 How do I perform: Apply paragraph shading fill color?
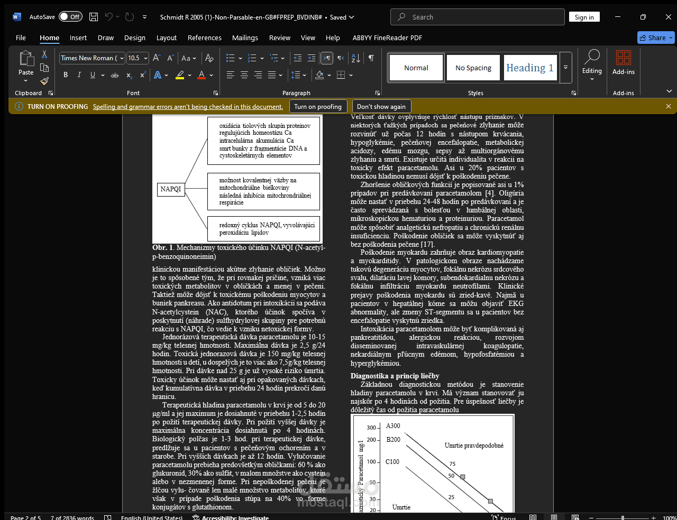point(319,75)
